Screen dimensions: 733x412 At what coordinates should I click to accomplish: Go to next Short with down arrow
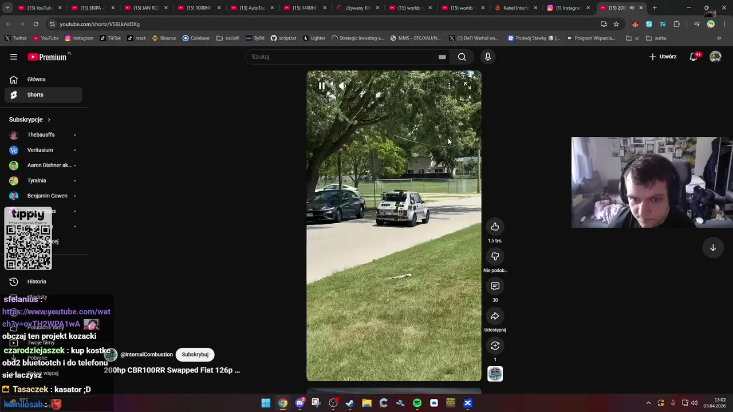click(713, 248)
